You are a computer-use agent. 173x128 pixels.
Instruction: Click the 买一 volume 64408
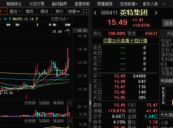tap(140, 76)
